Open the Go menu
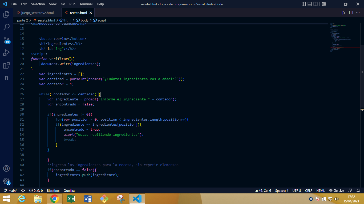The height and width of the screenshot is (204, 364). click(63, 4)
